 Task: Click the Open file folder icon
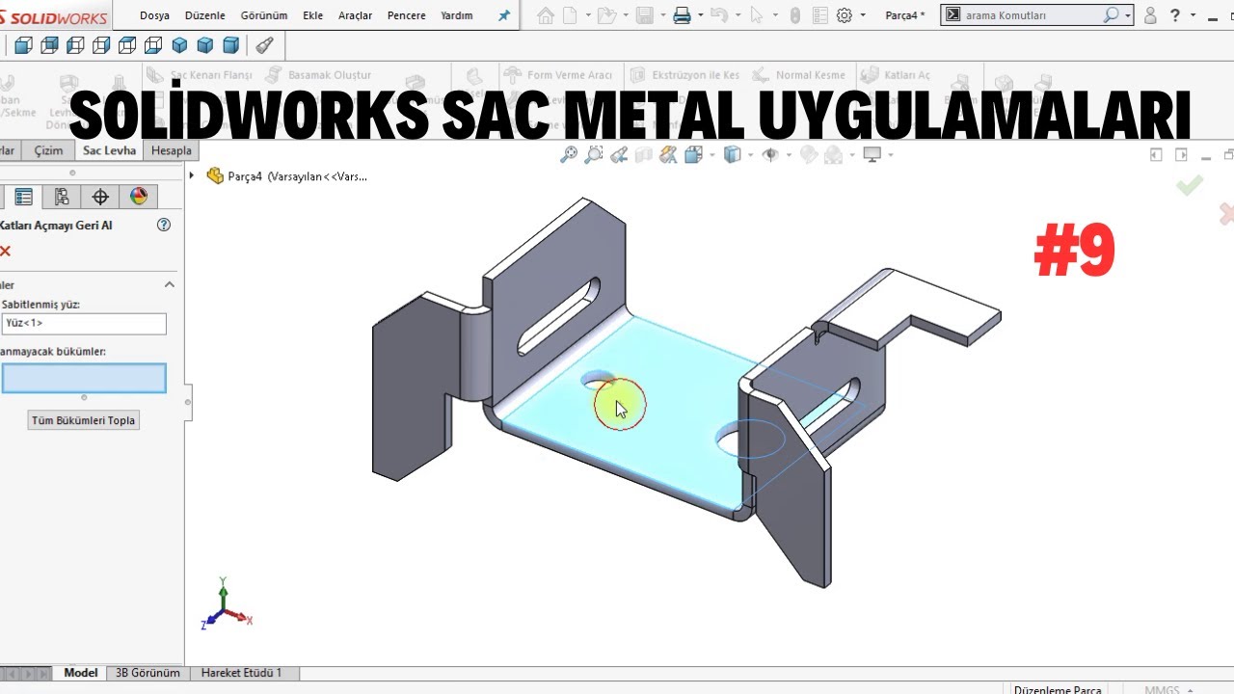point(604,15)
